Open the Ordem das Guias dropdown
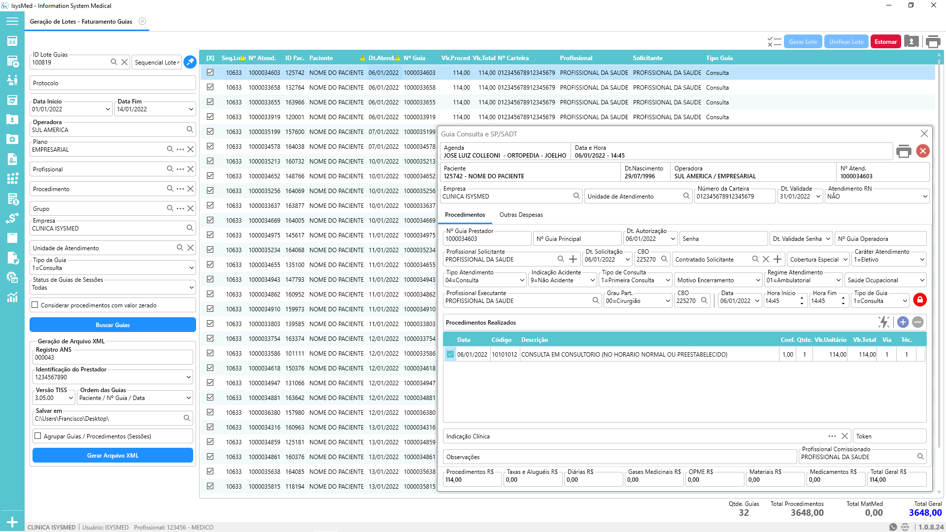This screenshot has height=532, width=946. (188, 398)
